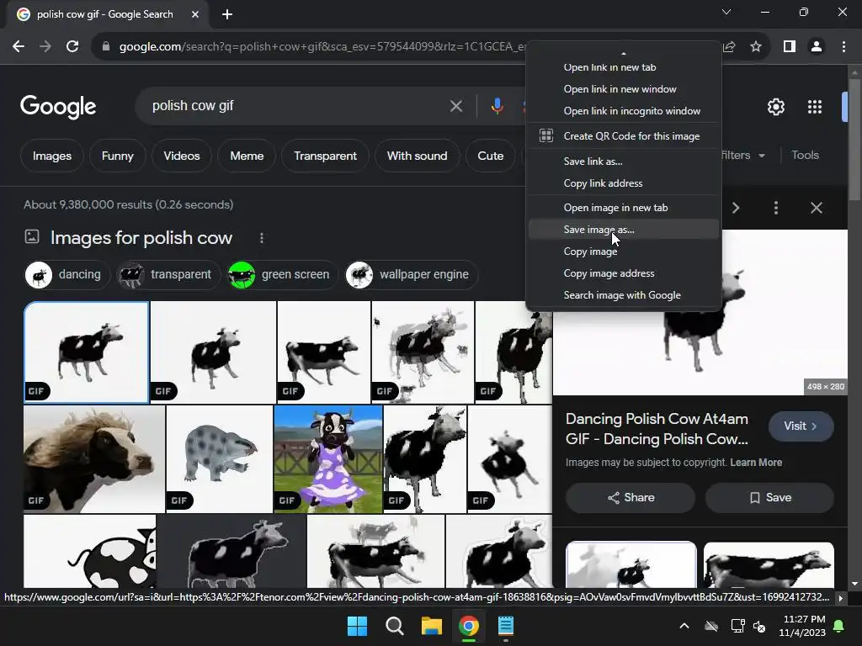Click the Share button in the preview
This screenshot has height=646, width=862.
tap(631, 498)
